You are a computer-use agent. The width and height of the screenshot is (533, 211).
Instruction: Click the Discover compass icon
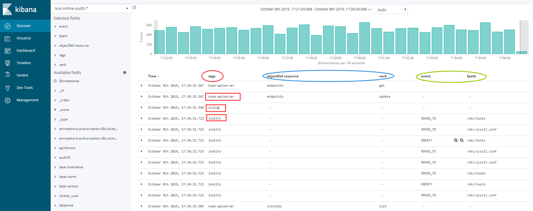(x=8, y=26)
